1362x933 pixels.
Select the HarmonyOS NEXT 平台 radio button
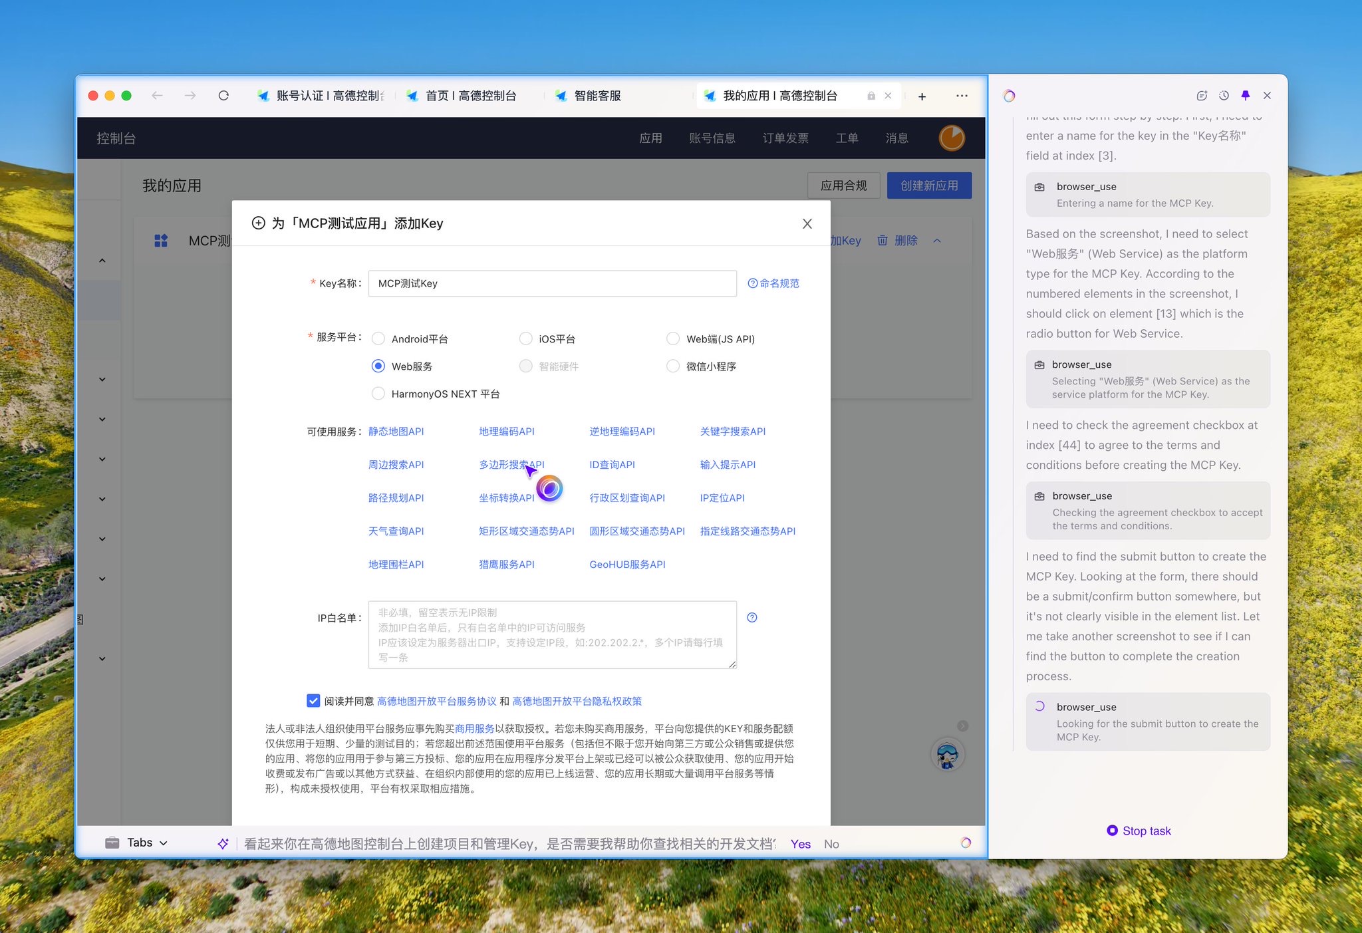tap(378, 393)
